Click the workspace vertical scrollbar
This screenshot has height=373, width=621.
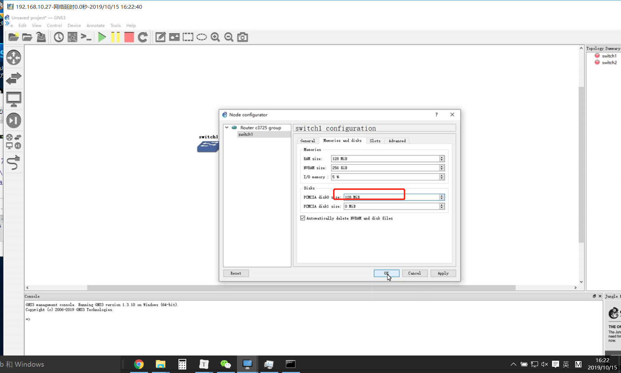coord(581,164)
